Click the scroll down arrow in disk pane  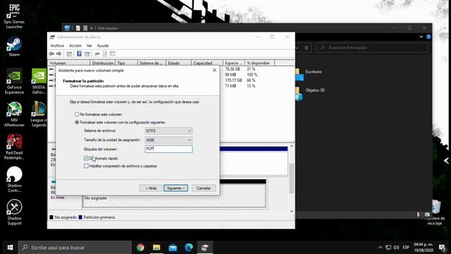pos(291,211)
